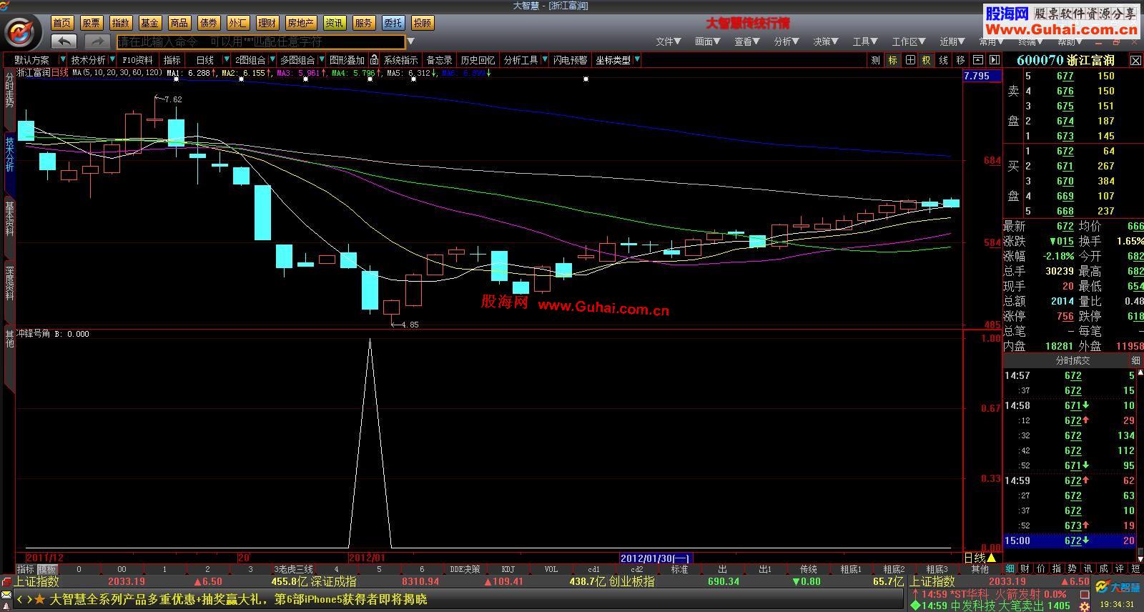This screenshot has height=612, width=1144.
Task: Toggle the lock icon beside 图形叠加
Action: 374,60
